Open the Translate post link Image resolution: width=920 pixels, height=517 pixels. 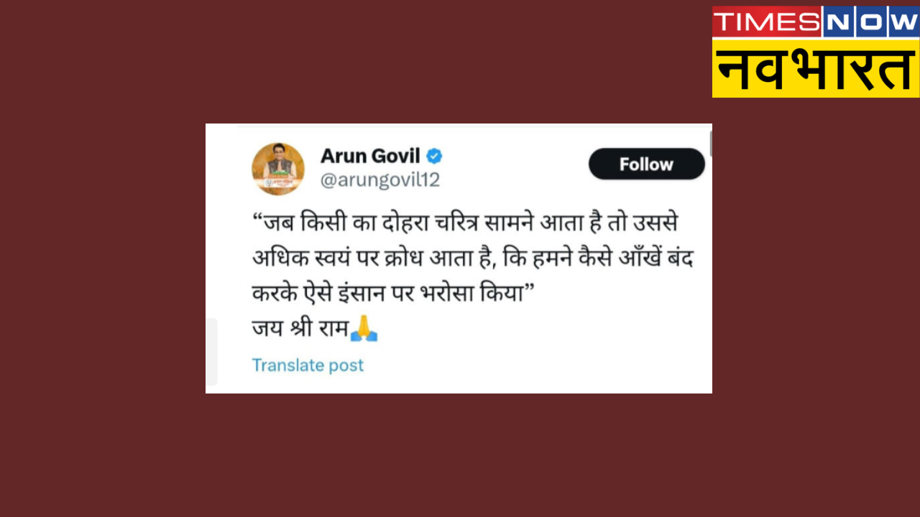point(308,365)
